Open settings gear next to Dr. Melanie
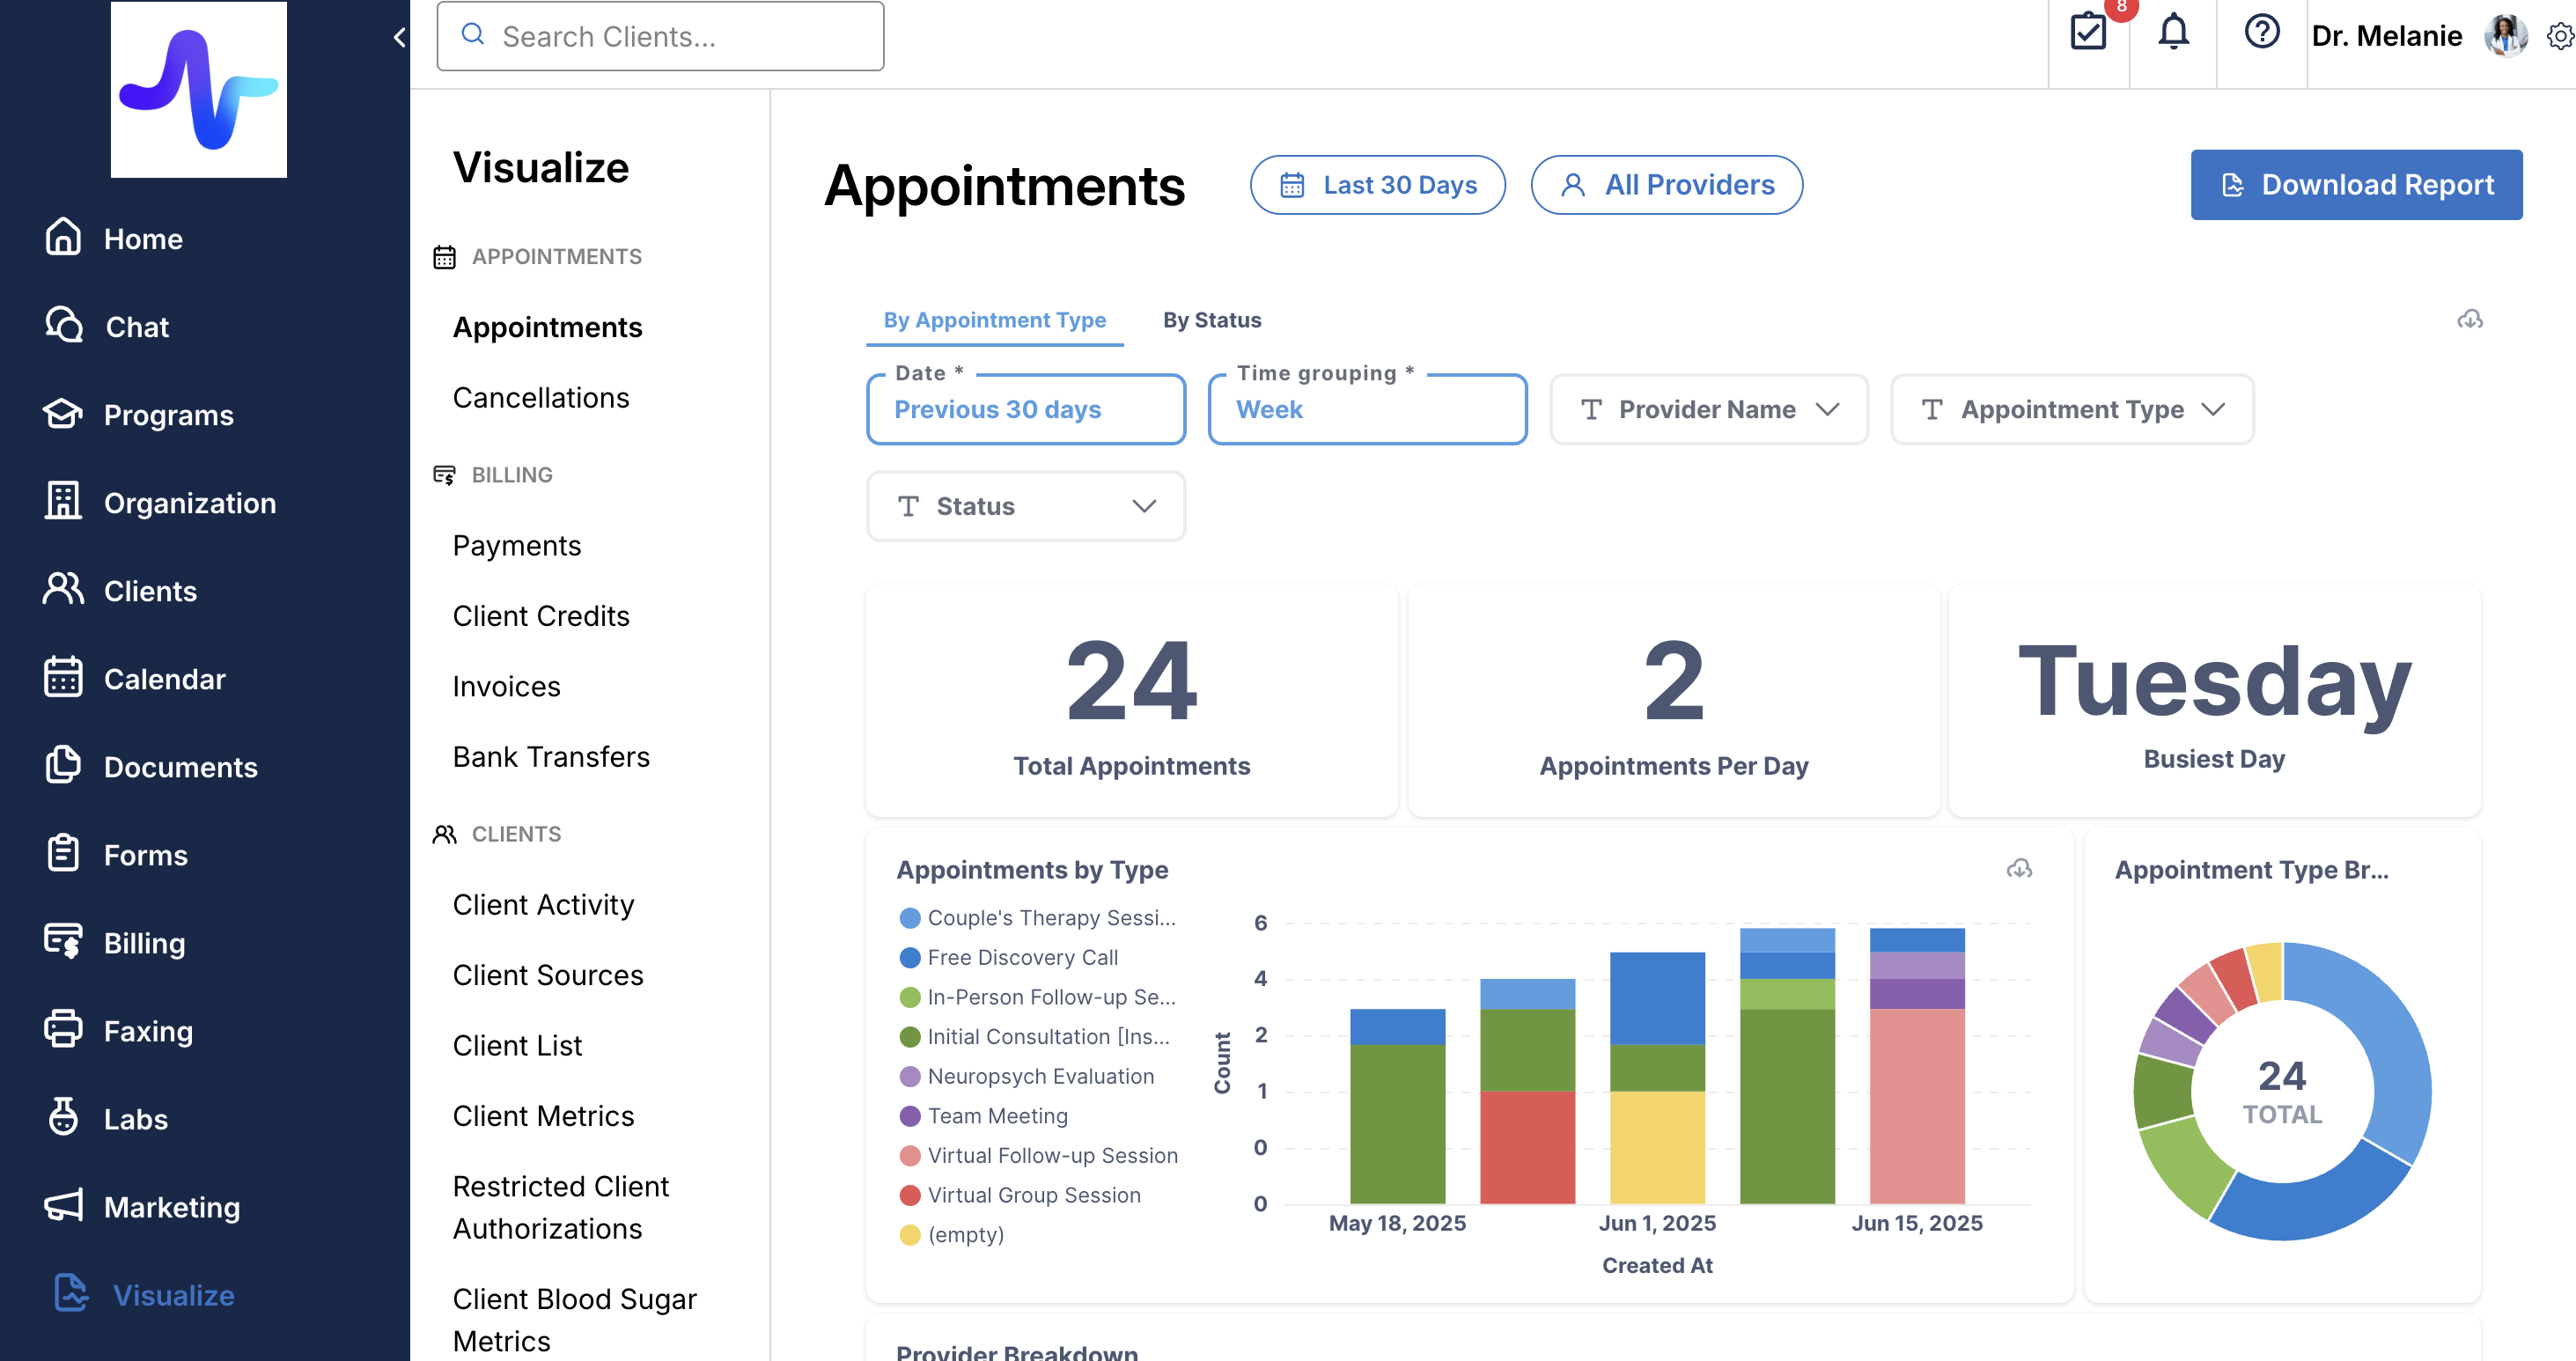The width and height of the screenshot is (2576, 1361). click(2560, 36)
